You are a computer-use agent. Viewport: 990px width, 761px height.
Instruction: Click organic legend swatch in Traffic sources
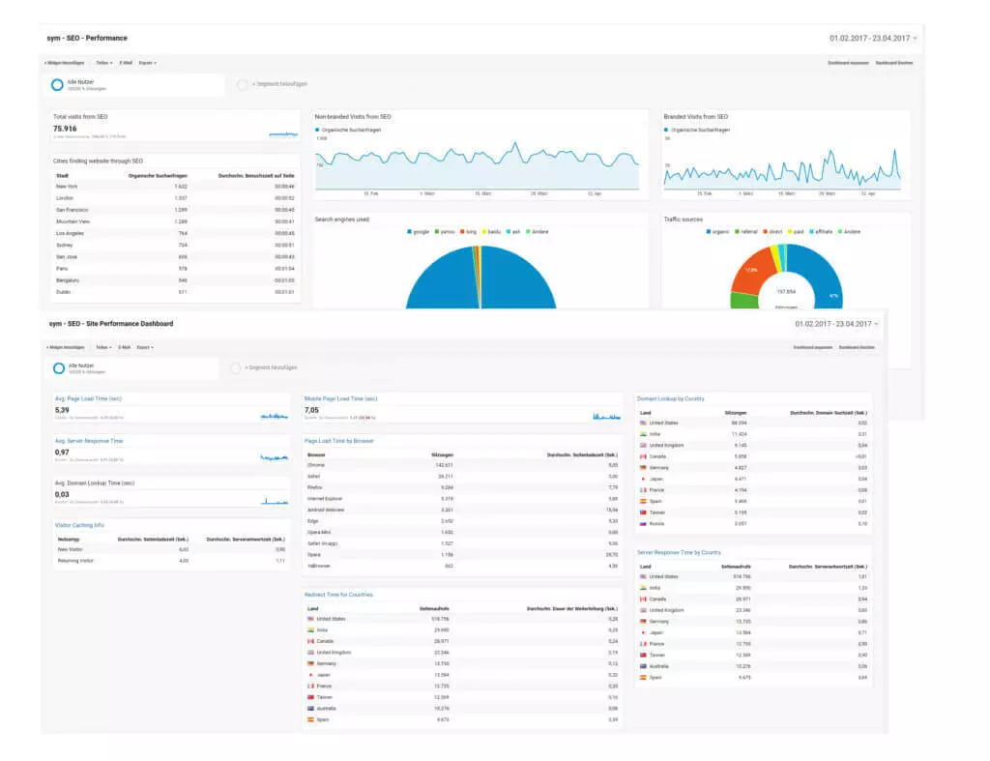(x=709, y=232)
